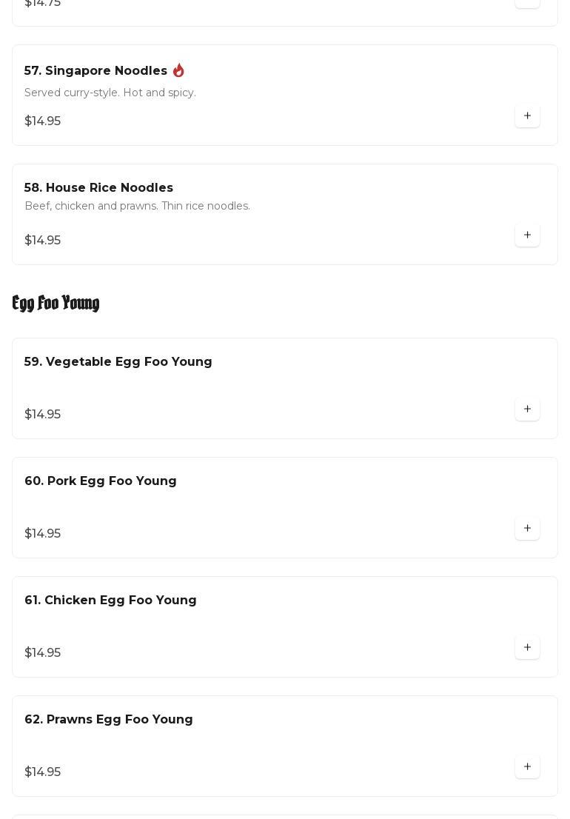
Task: Select the 59. Vegetable Egg Foo Young title
Action: [x=118, y=362]
